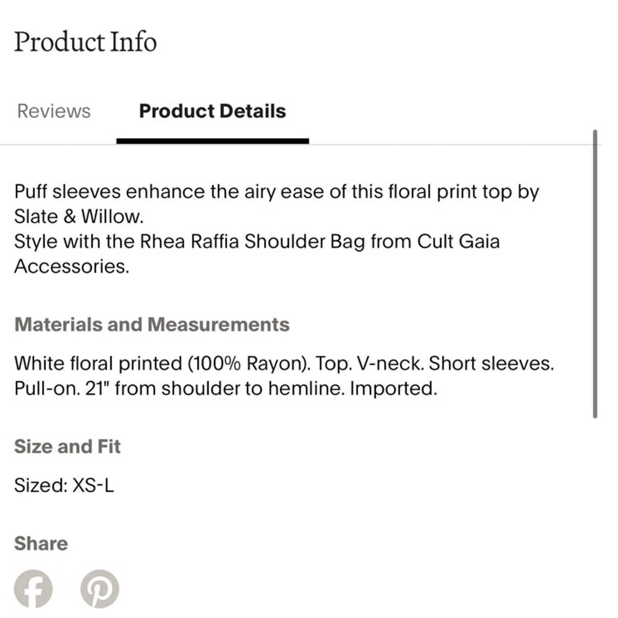Click the word Imported in measurements
The height and width of the screenshot is (618, 618).
[x=394, y=388]
